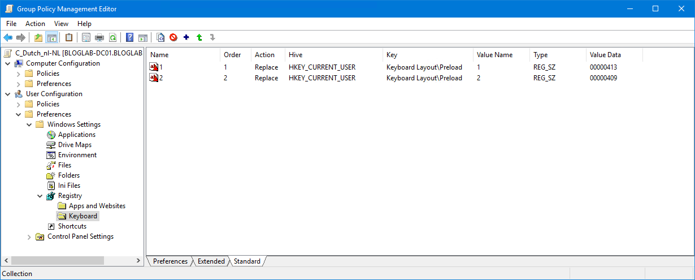Open Help with the blue question-mark icon
Viewport: 695px width, 280px height.
point(130,38)
